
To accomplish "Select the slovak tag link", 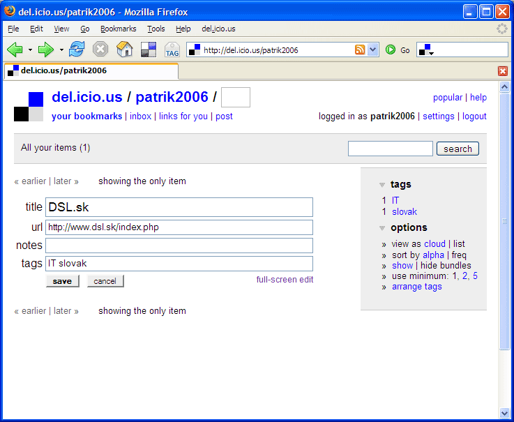I will tap(405, 212).
